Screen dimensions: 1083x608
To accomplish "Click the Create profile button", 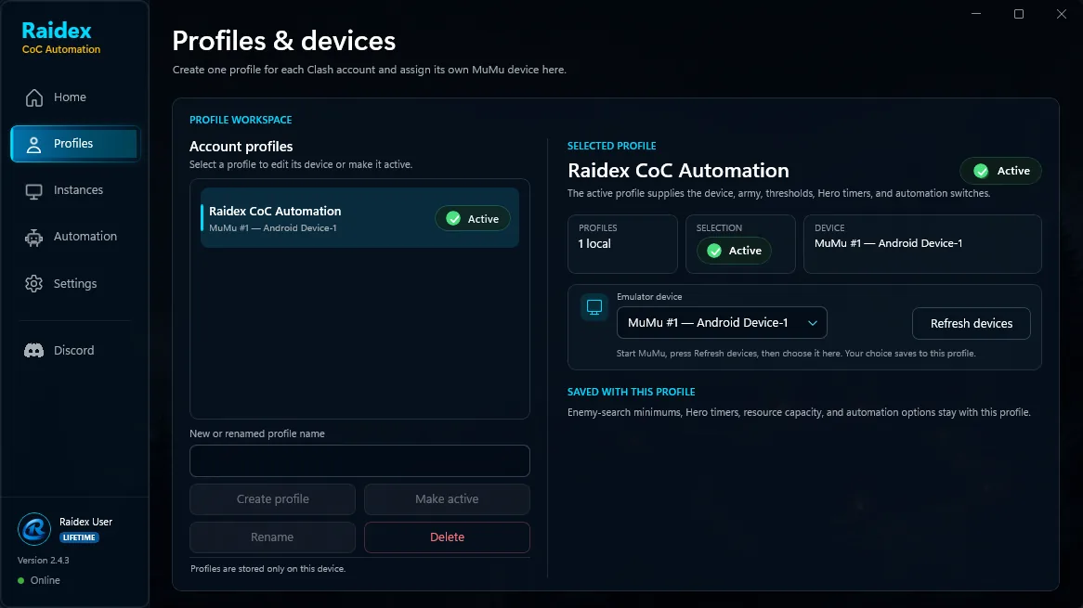I will coord(273,499).
